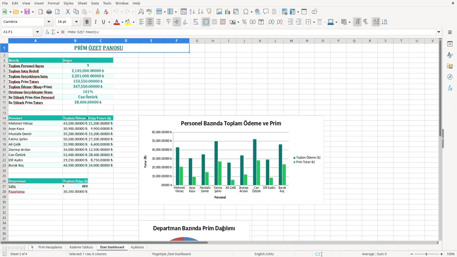Viewport: 457px width, 257px height.
Task: Export directly as PDF icon
Action: coord(41,12)
